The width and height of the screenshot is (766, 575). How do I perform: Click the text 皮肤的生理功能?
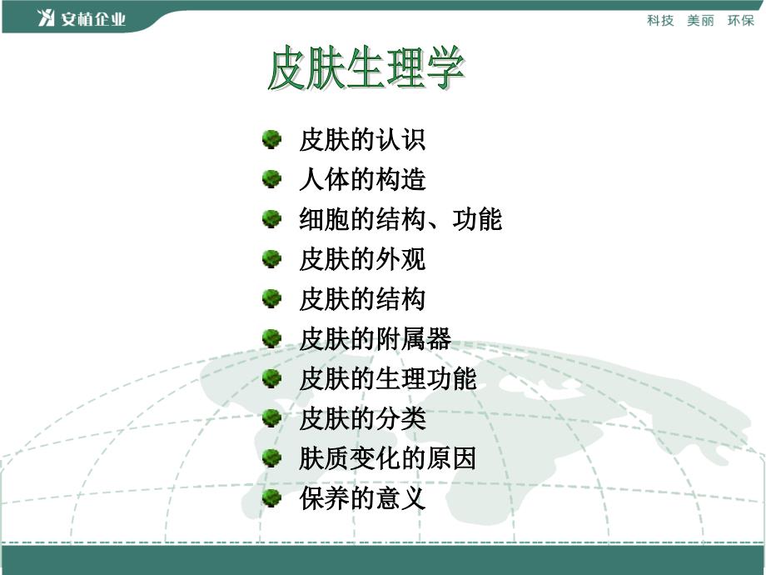[387, 379]
